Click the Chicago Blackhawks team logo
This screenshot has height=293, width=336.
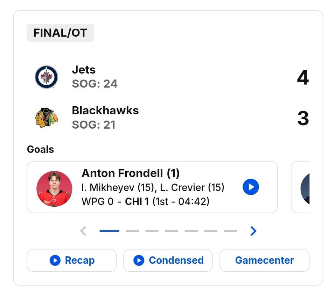click(46, 117)
